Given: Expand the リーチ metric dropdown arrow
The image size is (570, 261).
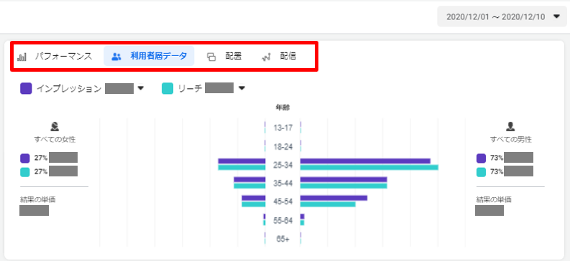Looking at the screenshot, I should tap(242, 88).
